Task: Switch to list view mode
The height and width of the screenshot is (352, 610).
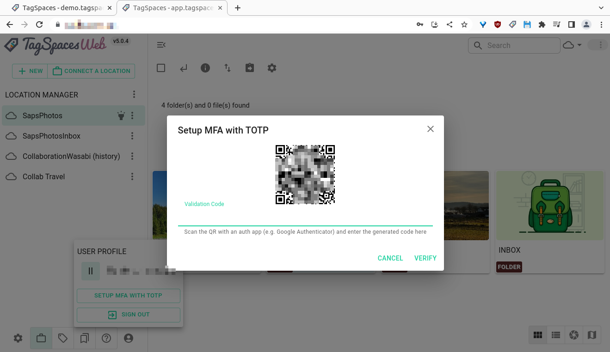Action: (x=555, y=335)
